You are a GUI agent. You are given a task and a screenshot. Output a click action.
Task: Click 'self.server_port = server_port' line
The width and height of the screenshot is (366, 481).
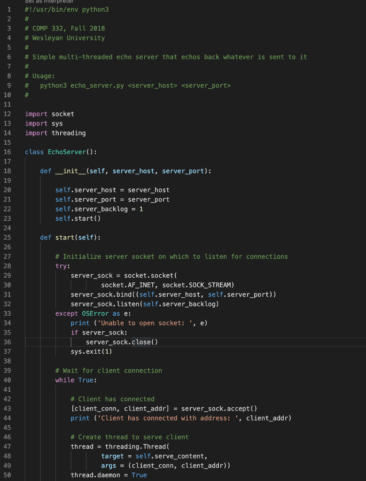(112, 199)
